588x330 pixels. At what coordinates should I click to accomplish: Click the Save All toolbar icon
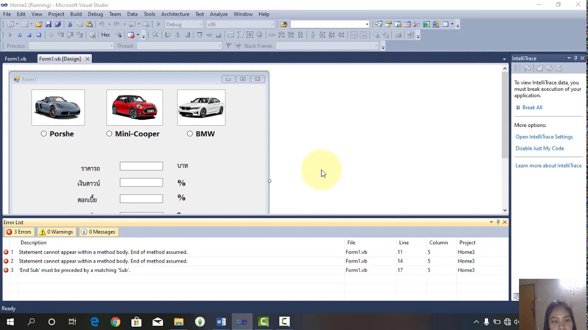[x=57, y=24]
